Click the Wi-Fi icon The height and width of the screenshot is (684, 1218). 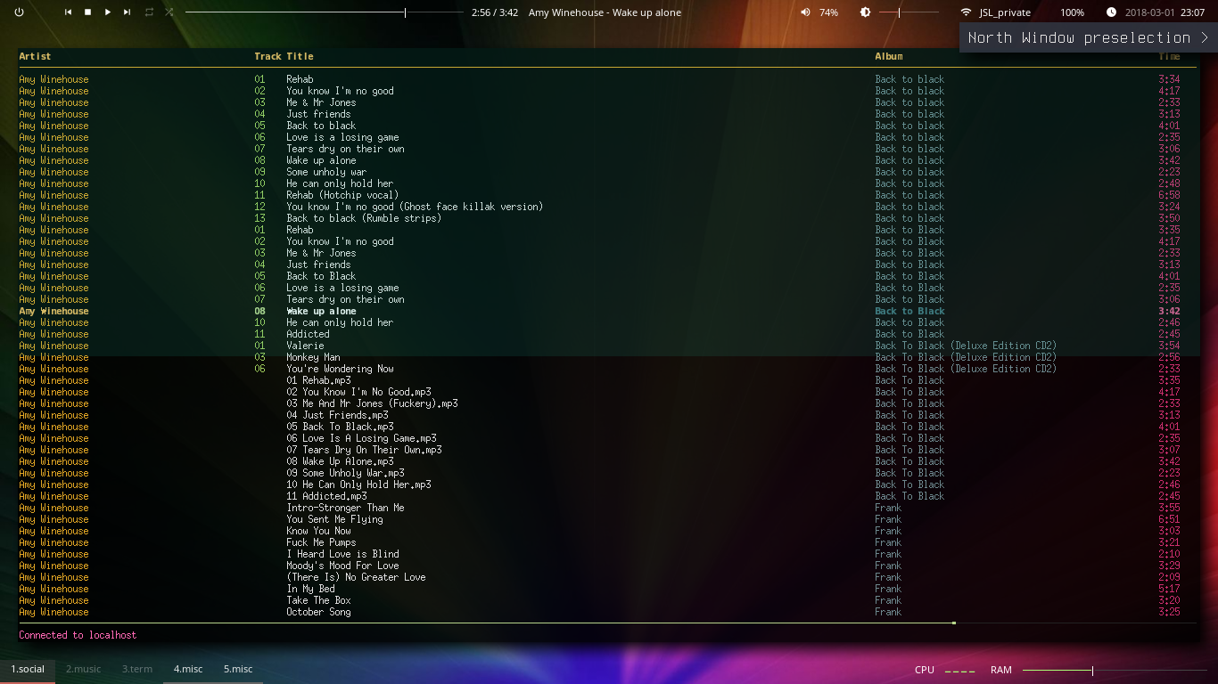(966, 12)
